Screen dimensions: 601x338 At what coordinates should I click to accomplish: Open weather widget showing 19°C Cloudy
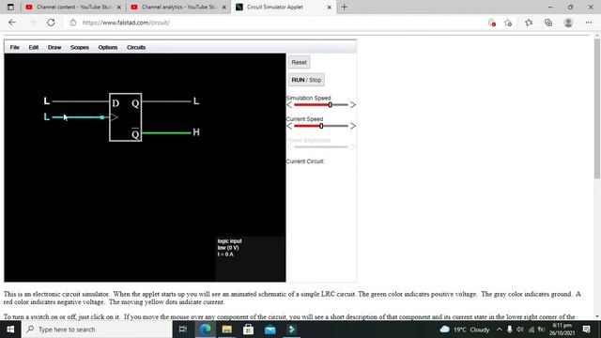465,330
